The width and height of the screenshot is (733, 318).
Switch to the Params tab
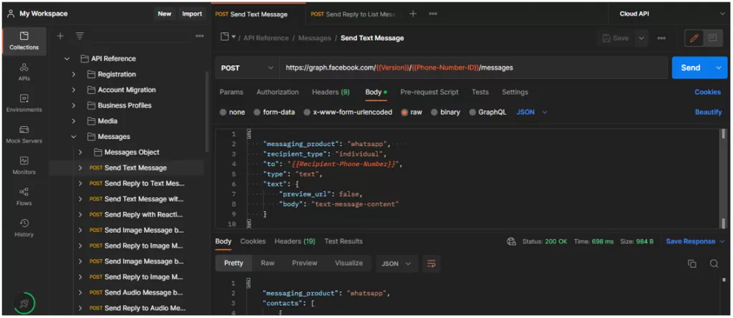pyautogui.click(x=231, y=92)
